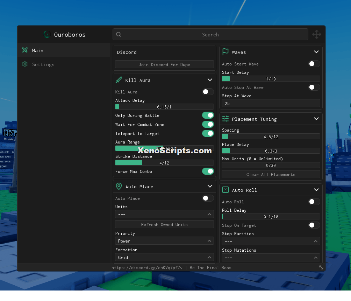The height and width of the screenshot is (301, 351).
Task: Adjust the Attack Delay slider
Action: click(x=164, y=107)
